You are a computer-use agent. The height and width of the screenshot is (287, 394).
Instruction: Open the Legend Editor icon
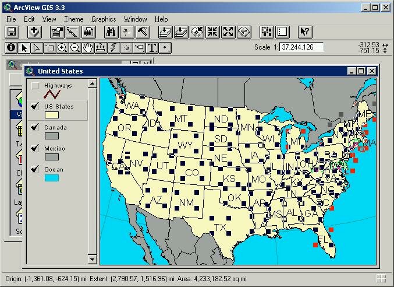tap(73, 32)
